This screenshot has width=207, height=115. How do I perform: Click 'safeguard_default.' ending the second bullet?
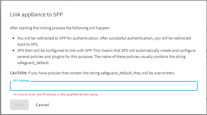33,63
